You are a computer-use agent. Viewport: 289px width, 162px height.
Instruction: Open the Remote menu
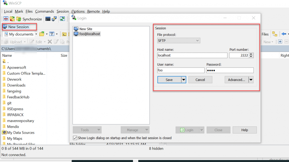(x=93, y=11)
